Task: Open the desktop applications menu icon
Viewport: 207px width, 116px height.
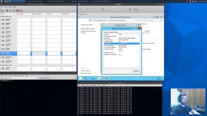Action: click(x=2, y=1)
